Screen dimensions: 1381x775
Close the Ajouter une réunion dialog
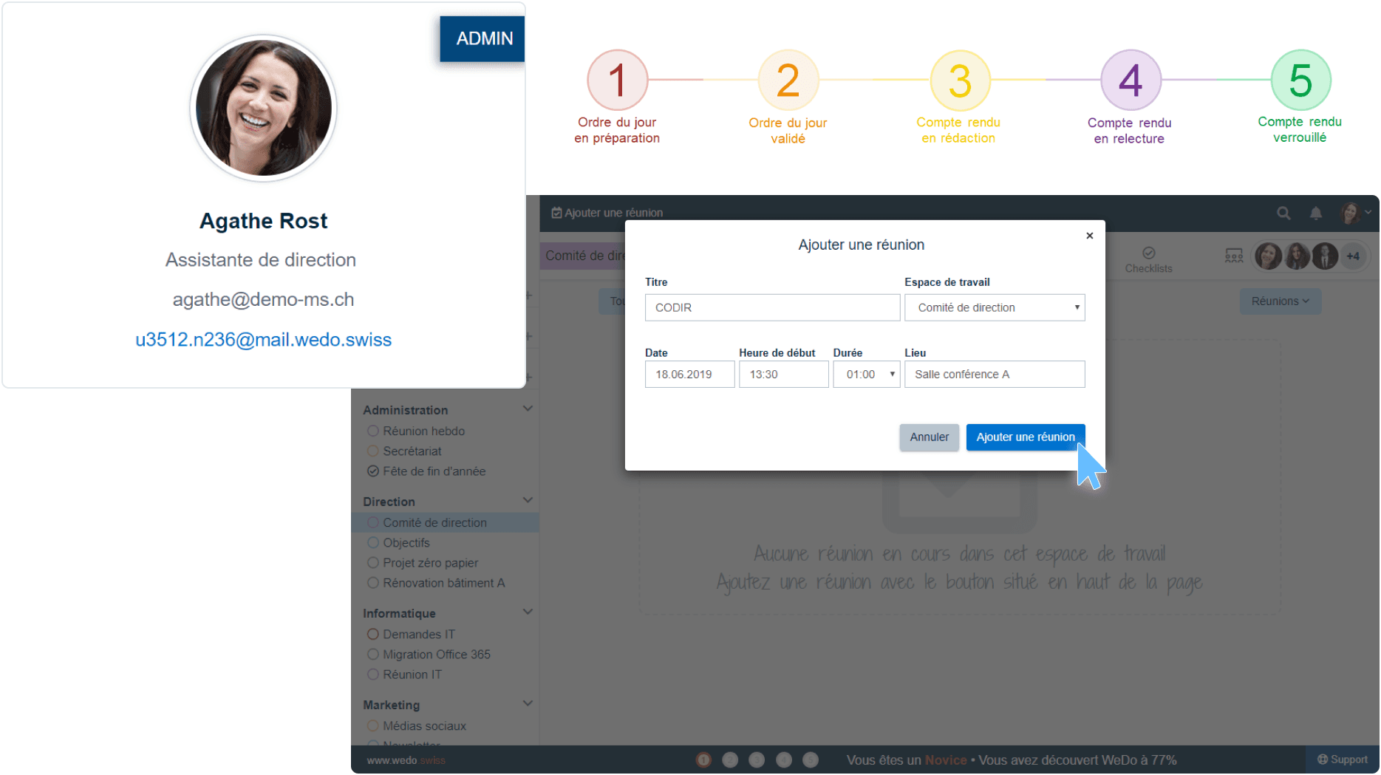pos(1089,236)
